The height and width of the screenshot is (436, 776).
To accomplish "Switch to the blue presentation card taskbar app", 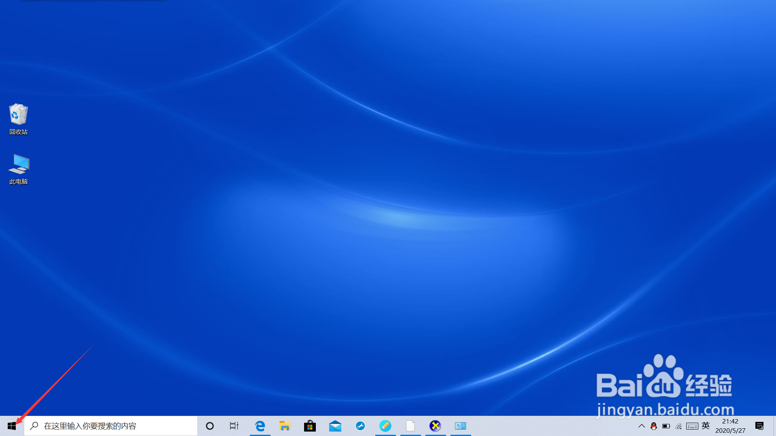I will click(x=461, y=426).
